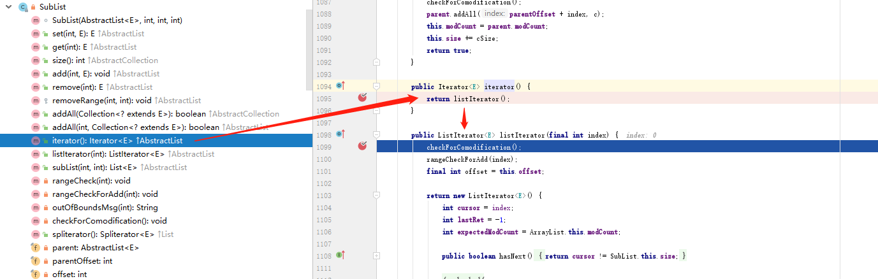Select SubList constructor in structure tree

click(117, 20)
